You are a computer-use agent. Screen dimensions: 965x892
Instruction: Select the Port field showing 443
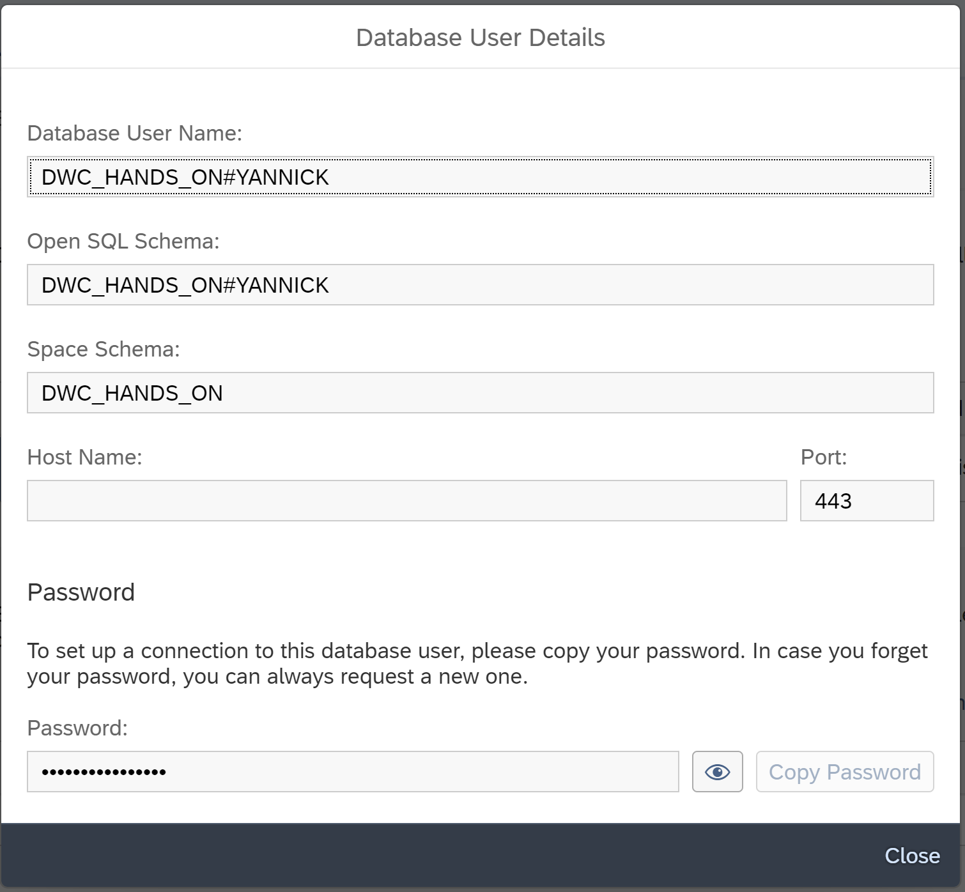tap(867, 501)
